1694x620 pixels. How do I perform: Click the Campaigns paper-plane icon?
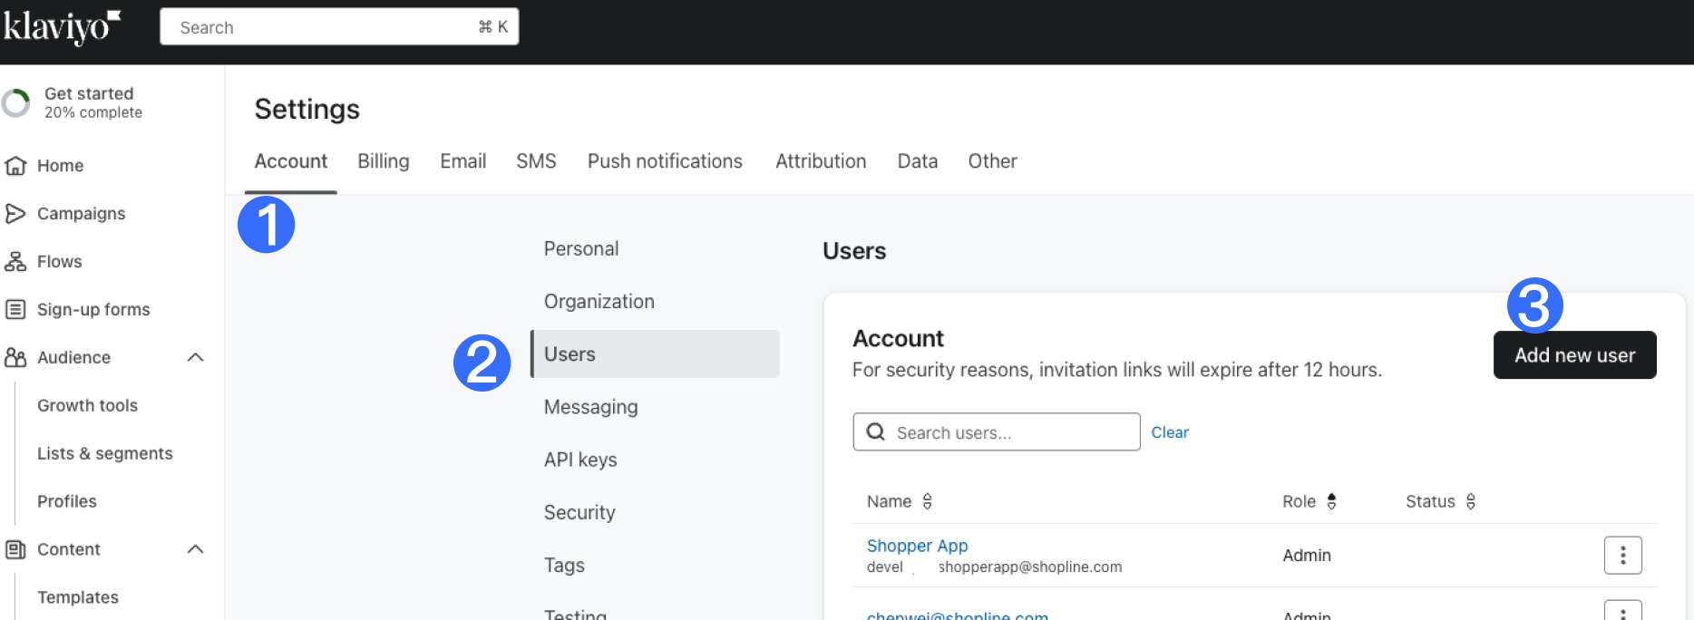[15, 214]
